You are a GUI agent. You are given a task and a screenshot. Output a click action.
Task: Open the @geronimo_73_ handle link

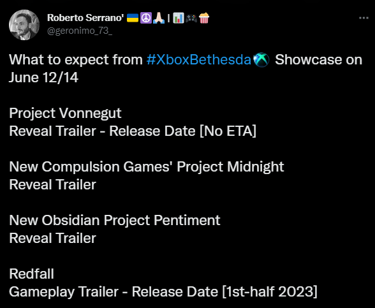80,31
